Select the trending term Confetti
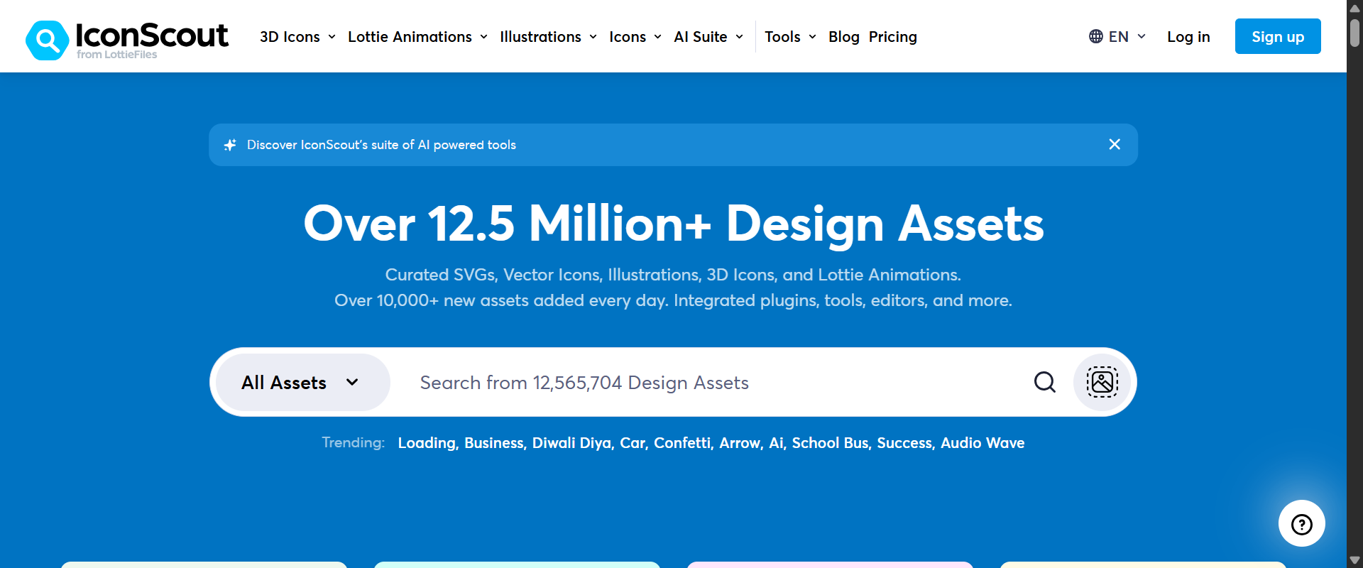1363x568 pixels. click(x=684, y=443)
